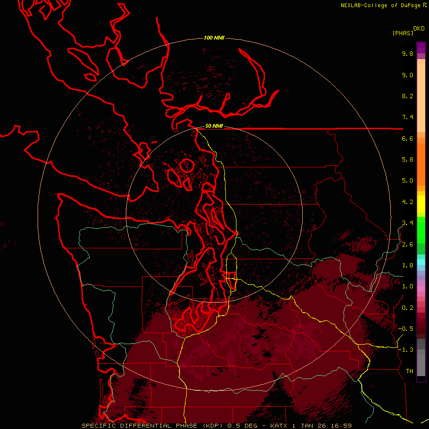Click the 1.8 scale value
429x429 pixels.
coord(408,266)
